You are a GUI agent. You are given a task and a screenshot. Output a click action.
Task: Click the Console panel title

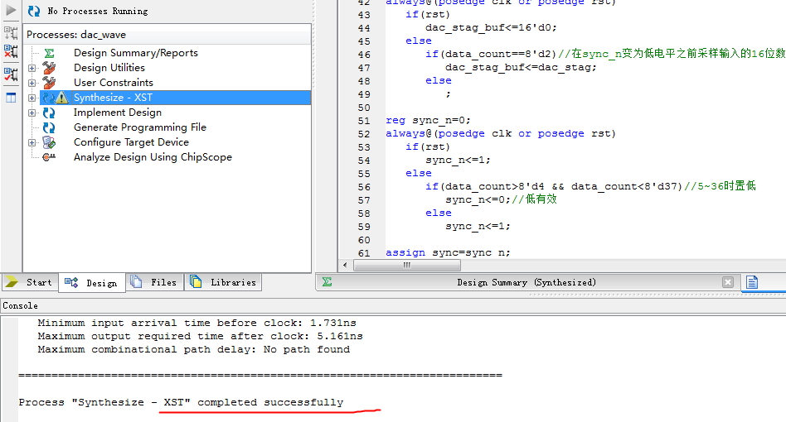pyautogui.click(x=20, y=305)
